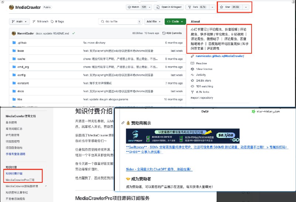Open 项目目录结构 docs page
296x202 pixels.
(x=14, y=148)
